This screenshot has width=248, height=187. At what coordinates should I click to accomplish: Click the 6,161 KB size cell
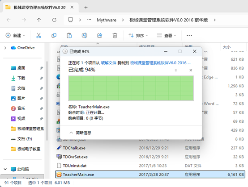pos(235,175)
